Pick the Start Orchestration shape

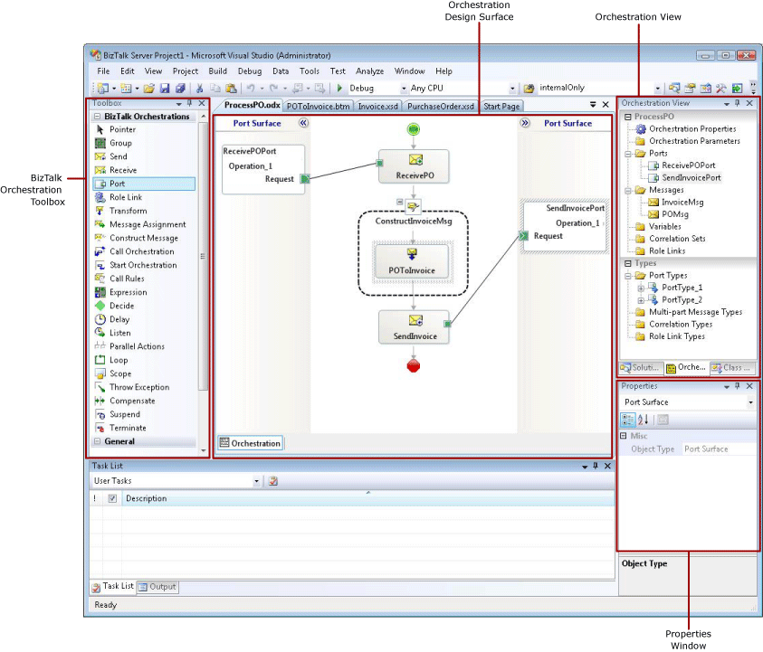pyautogui.click(x=144, y=266)
